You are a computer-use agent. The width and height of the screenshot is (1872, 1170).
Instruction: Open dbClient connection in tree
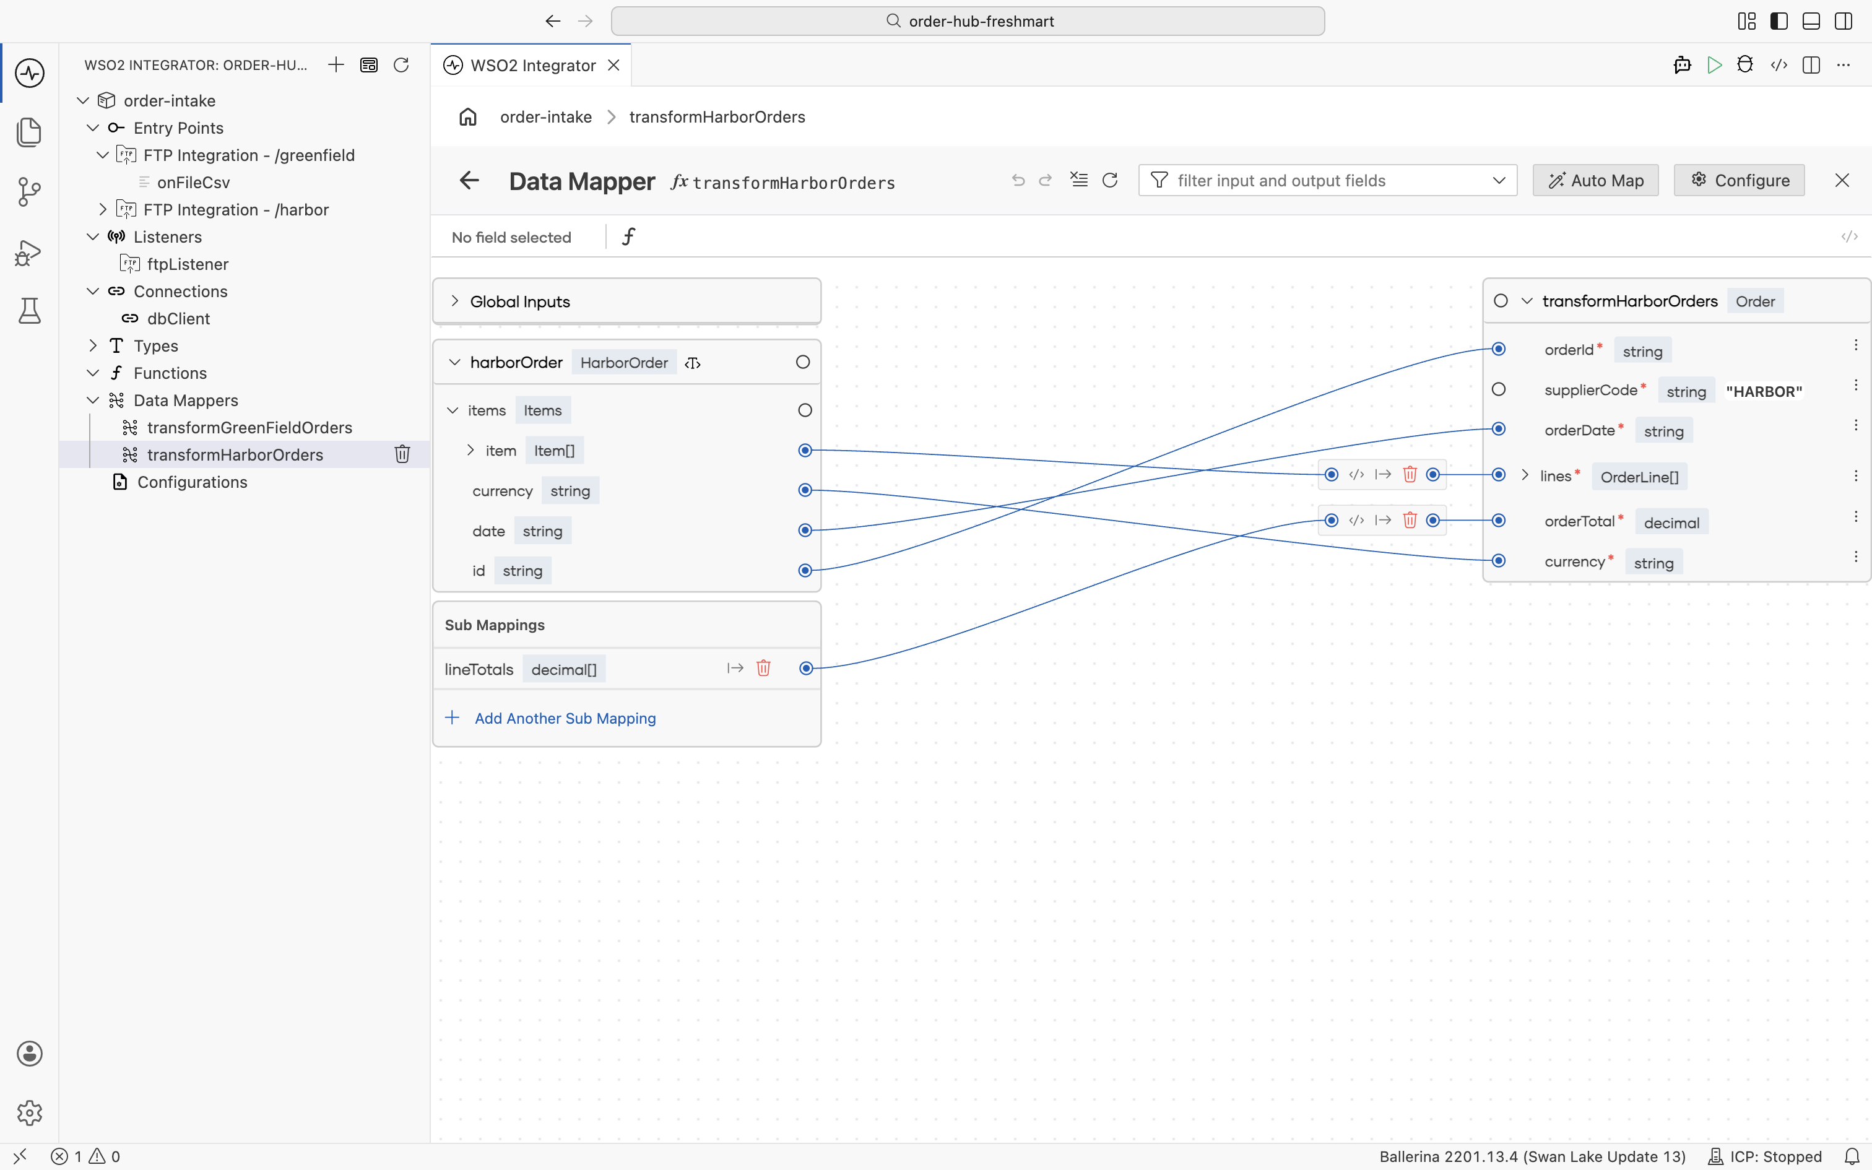(178, 318)
